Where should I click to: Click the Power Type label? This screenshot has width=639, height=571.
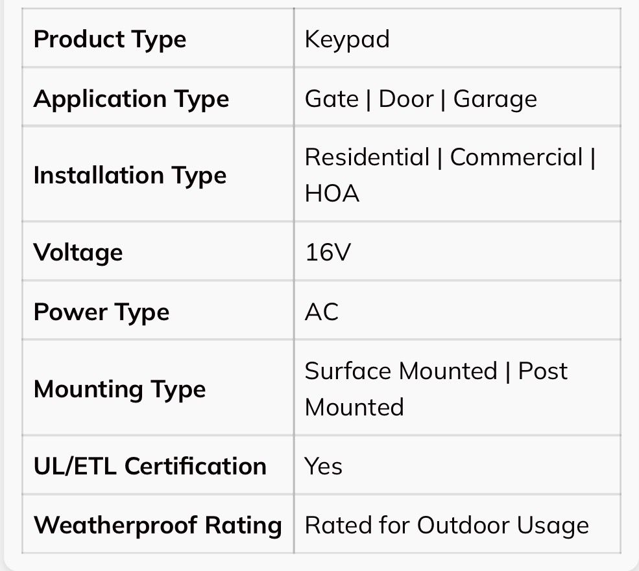(101, 312)
